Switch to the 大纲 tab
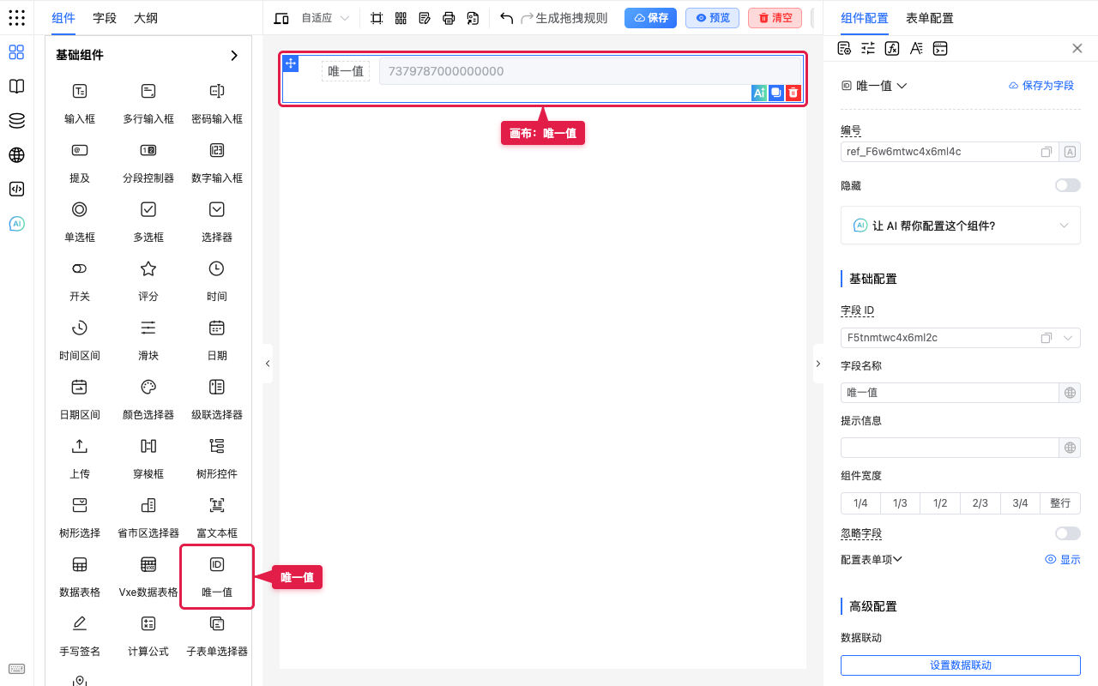1098x686 pixels. (x=146, y=18)
